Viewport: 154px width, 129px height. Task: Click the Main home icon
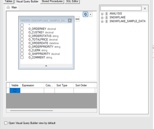tap(8, 7)
